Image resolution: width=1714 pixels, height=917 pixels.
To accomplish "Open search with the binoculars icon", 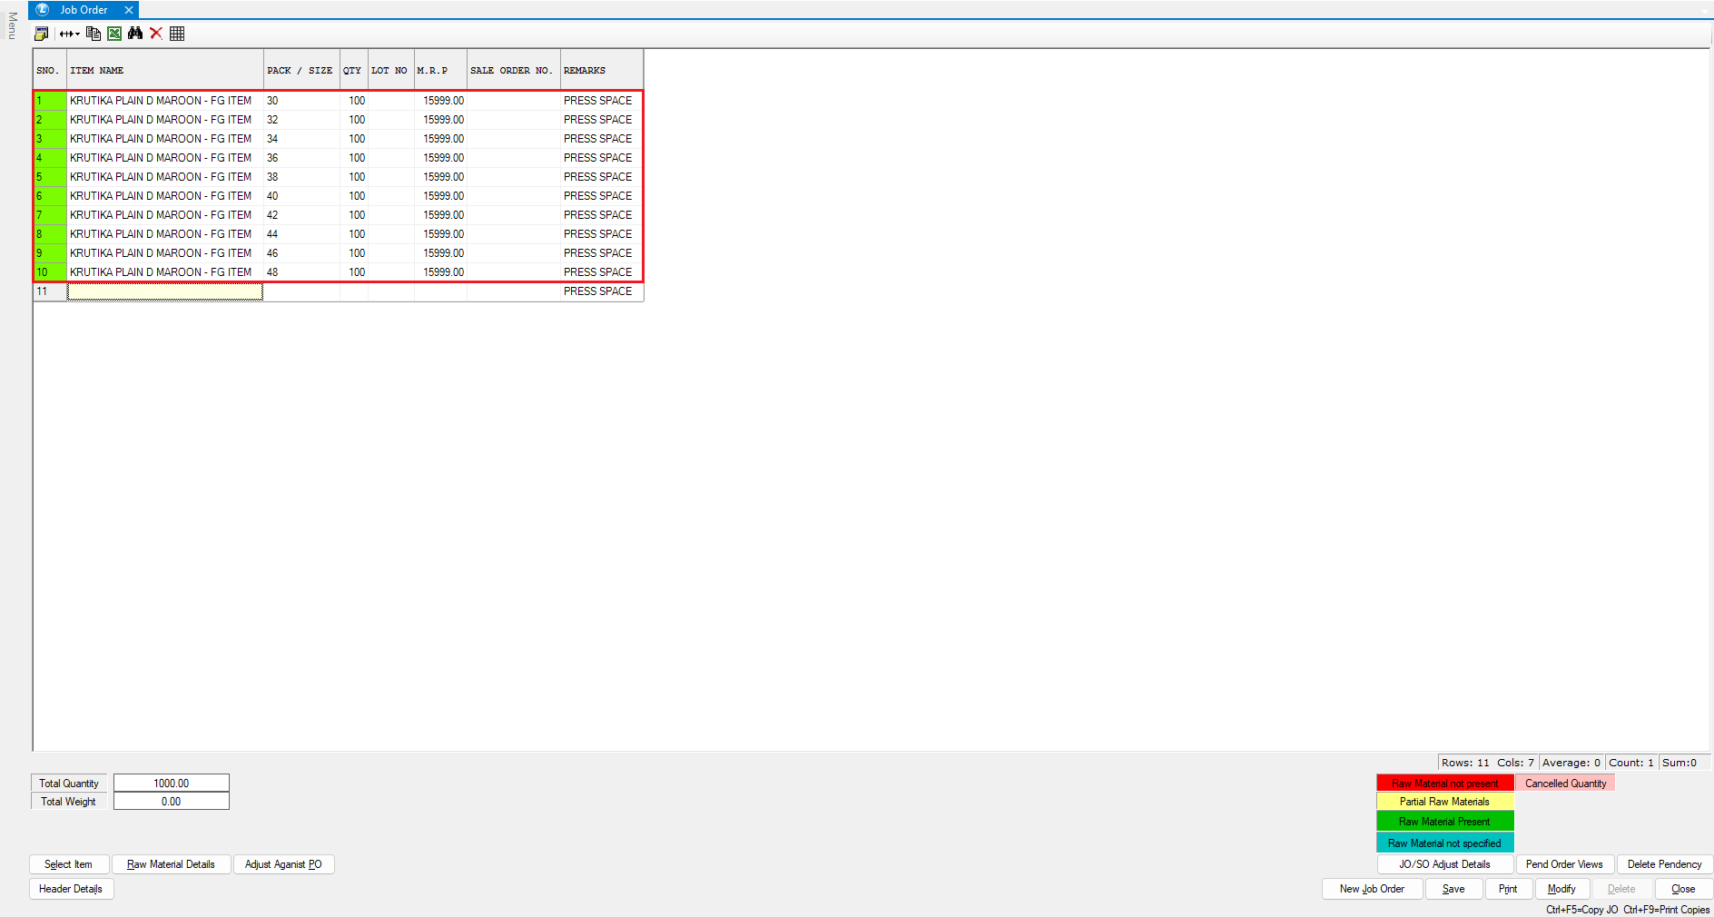I will [135, 34].
